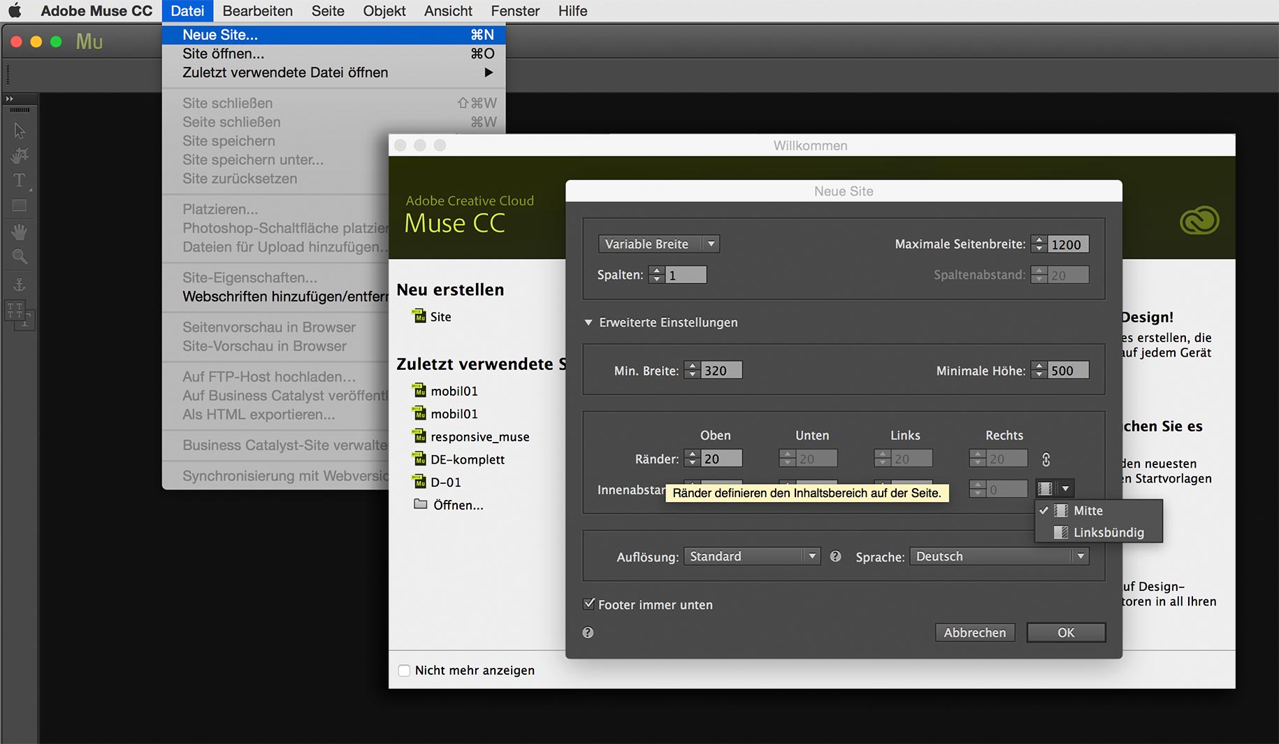
Task: Choose Webschriften hinzufügen/entfernen menu entry
Action: click(275, 296)
